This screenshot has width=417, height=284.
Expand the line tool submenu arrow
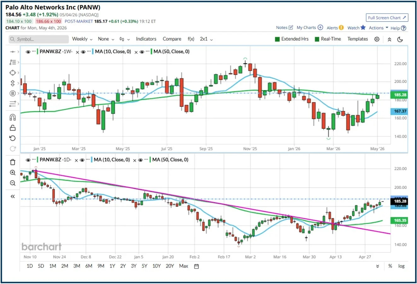click(x=18, y=52)
